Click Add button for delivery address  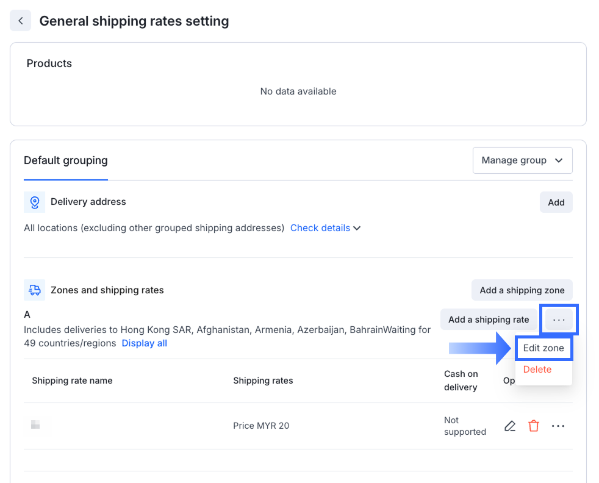[x=556, y=202]
